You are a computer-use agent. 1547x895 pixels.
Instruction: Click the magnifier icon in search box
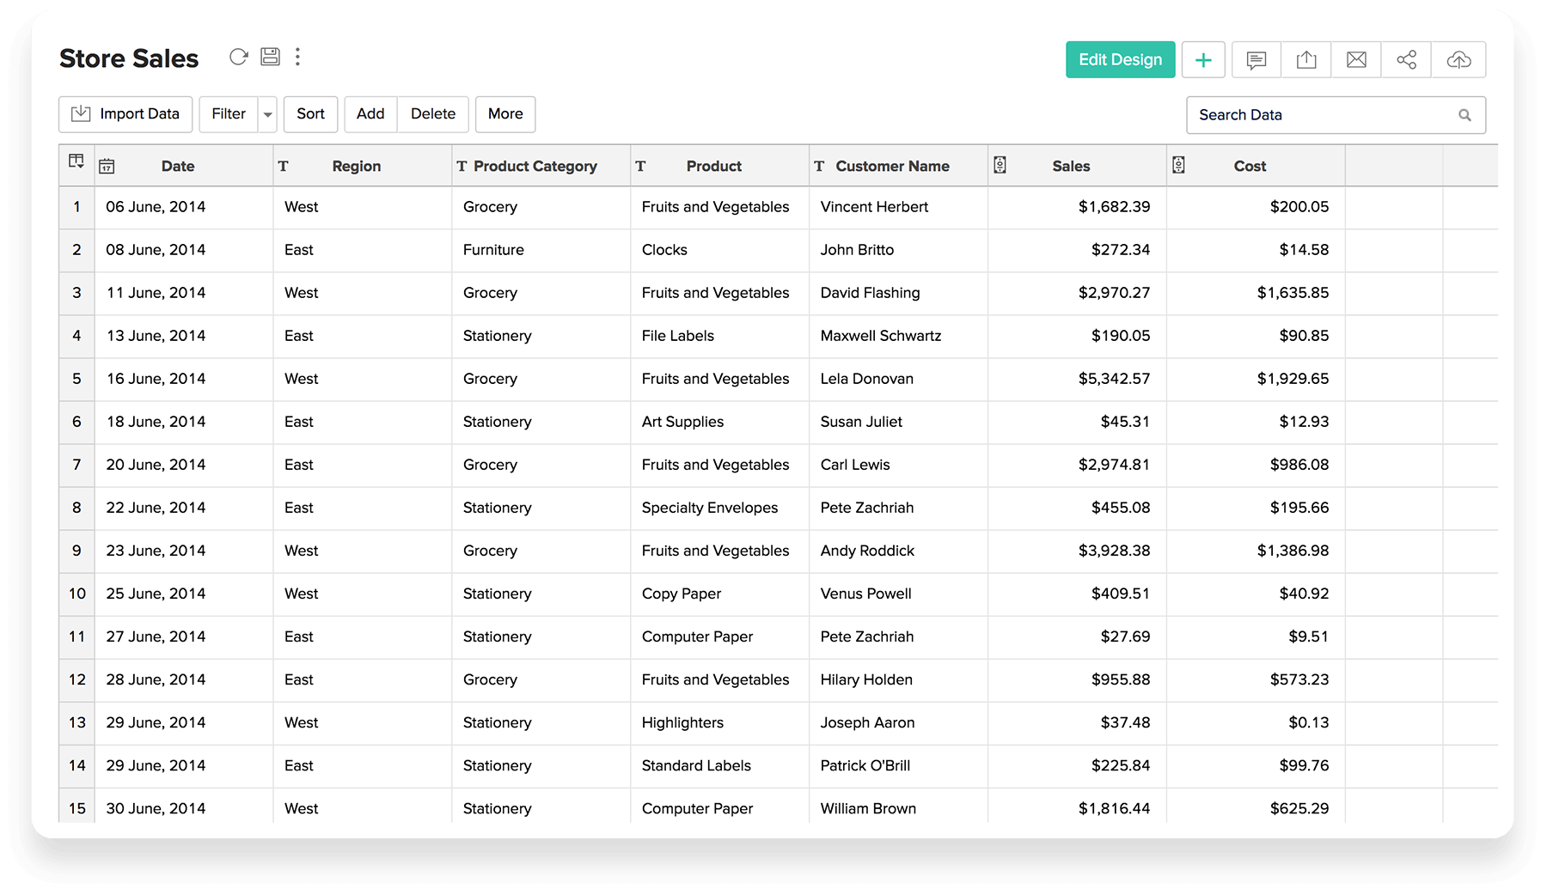pyautogui.click(x=1464, y=115)
